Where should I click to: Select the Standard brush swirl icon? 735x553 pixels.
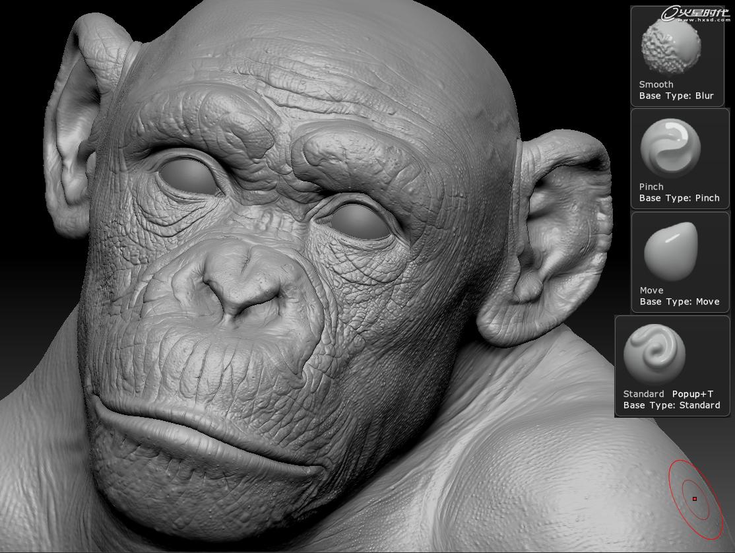(655, 354)
